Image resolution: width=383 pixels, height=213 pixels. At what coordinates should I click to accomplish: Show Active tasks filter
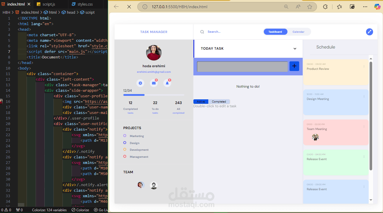[201, 102]
